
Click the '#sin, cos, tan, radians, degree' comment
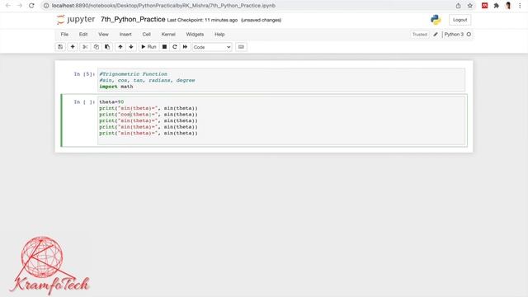[147, 81]
